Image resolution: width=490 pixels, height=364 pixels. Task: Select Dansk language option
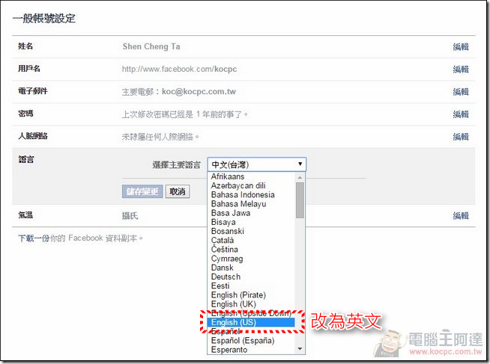pyautogui.click(x=223, y=268)
